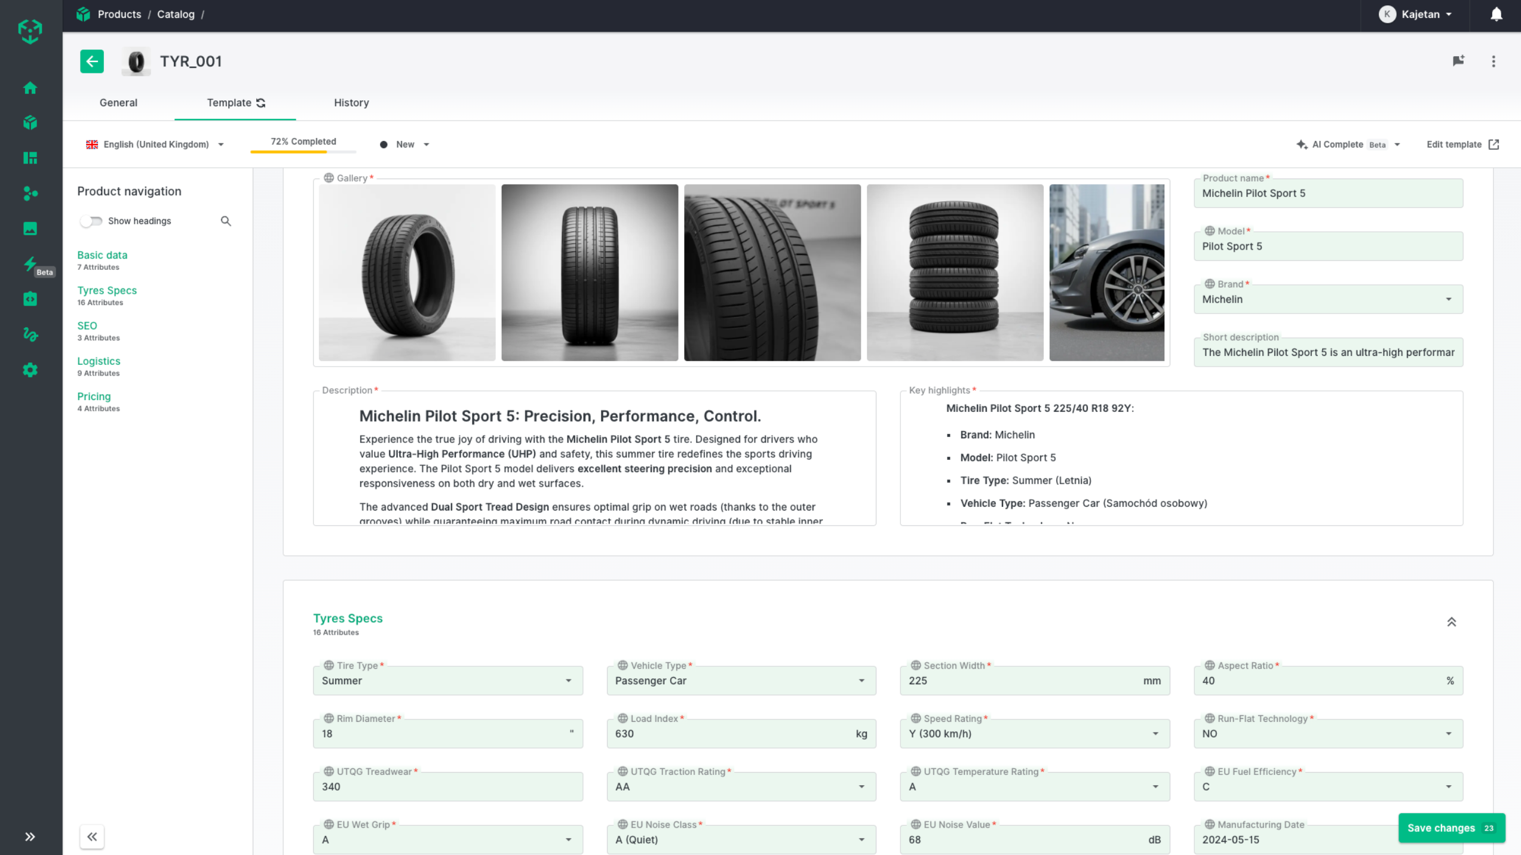Open the notifications bell

(1495, 14)
